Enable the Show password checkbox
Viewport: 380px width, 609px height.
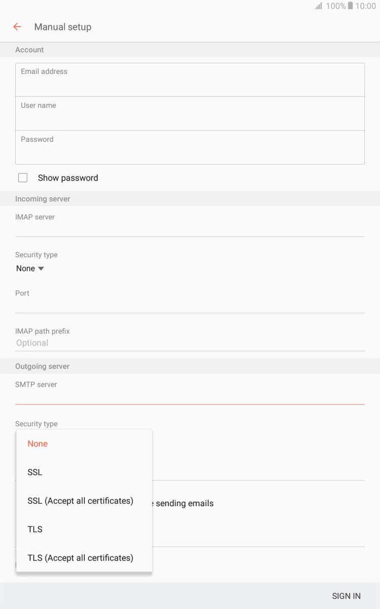[x=23, y=178]
